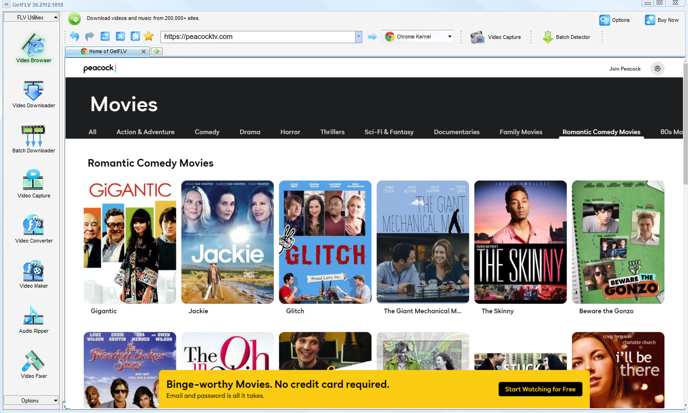Image resolution: width=688 pixels, height=413 pixels.
Task: Open the Video Fixer tool
Action: pyautogui.click(x=33, y=364)
